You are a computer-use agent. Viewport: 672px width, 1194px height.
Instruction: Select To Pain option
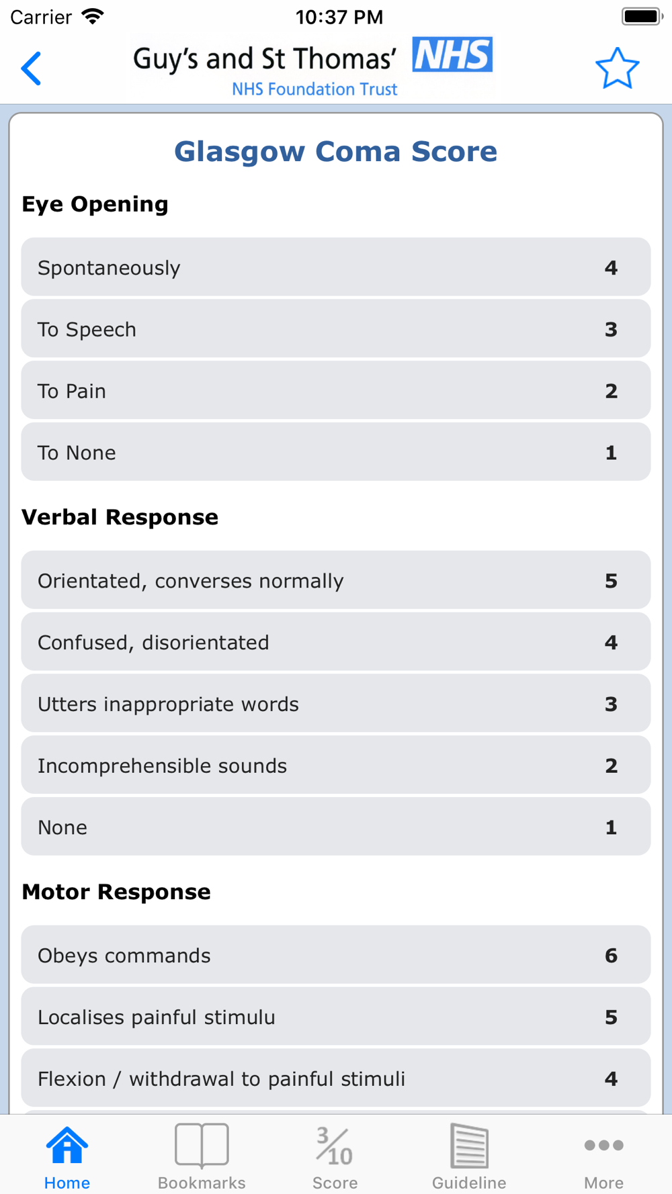(336, 391)
